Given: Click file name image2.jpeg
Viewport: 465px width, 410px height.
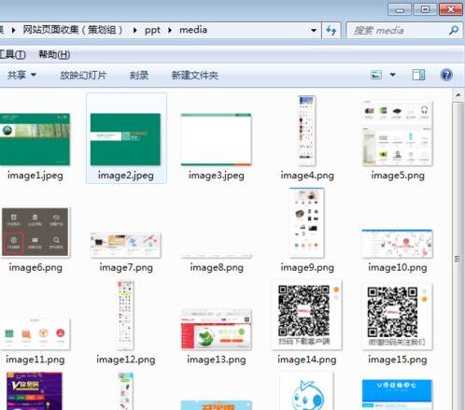Looking at the screenshot, I should click(x=126, y=176).
